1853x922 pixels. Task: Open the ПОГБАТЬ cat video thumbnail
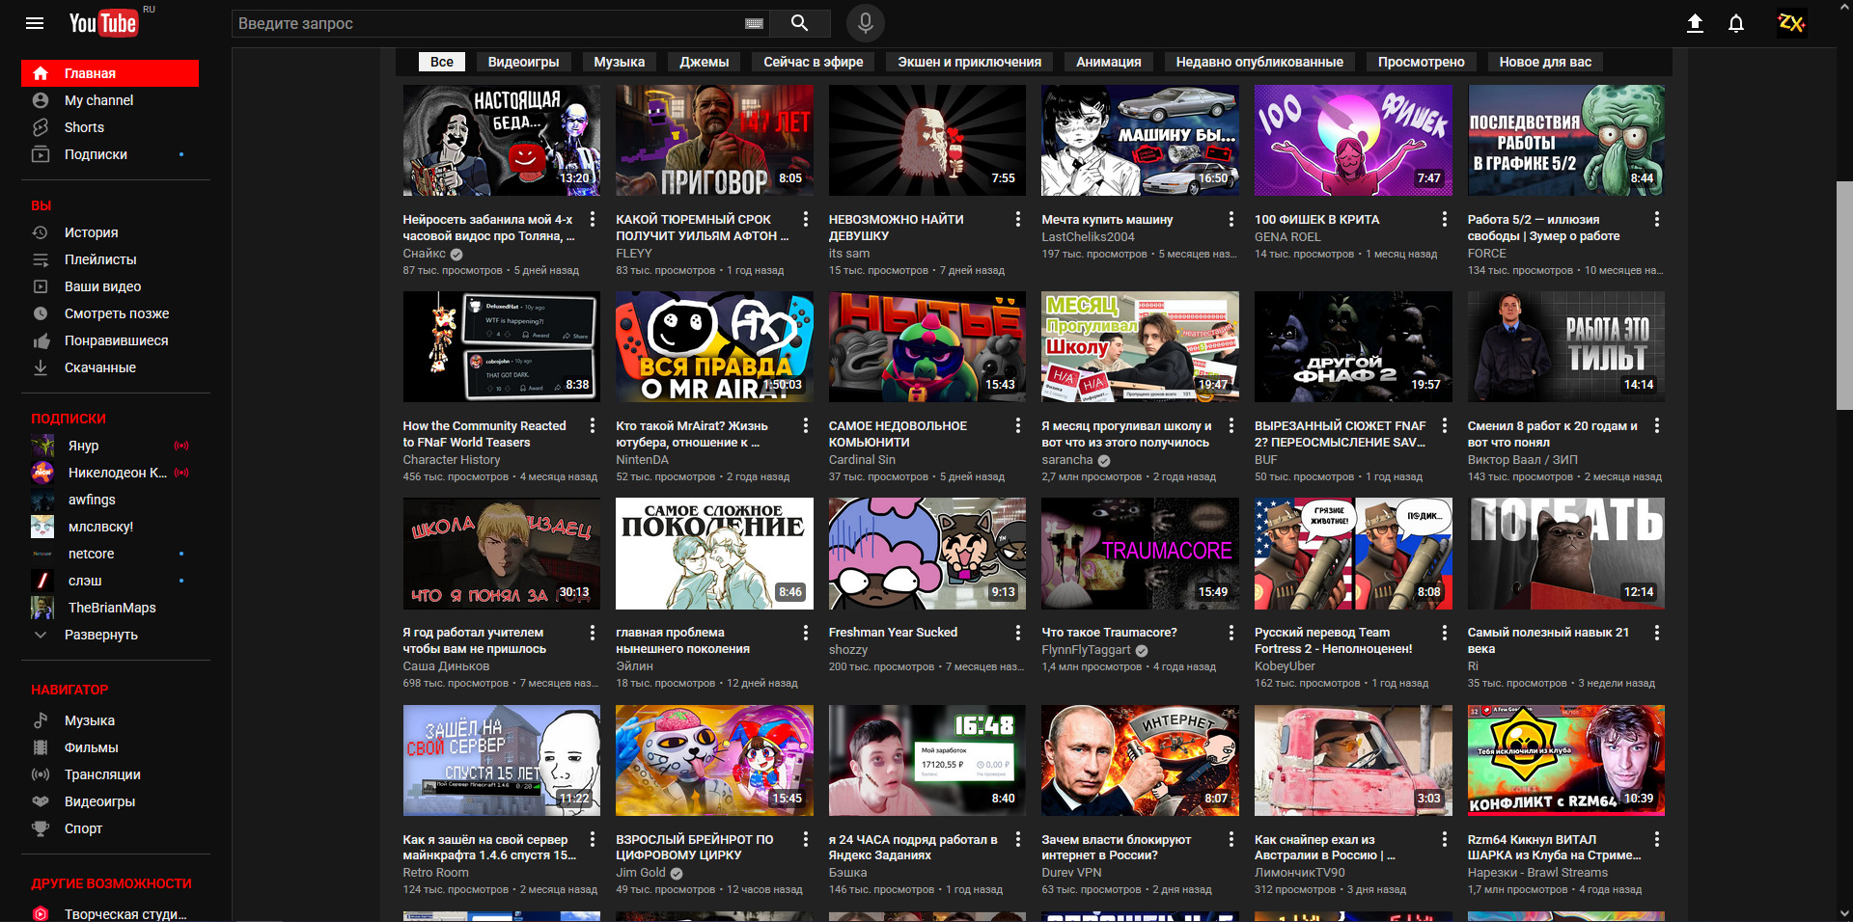(x=1566, y=554)
